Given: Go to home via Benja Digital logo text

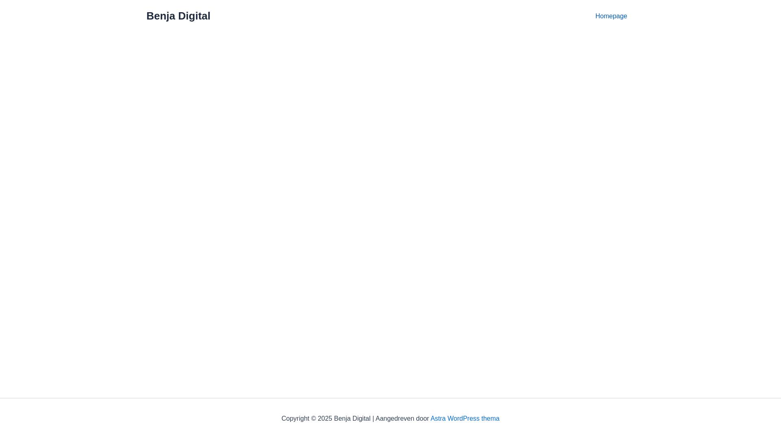Looking at the screenshot, I should (x=178, y=16).
